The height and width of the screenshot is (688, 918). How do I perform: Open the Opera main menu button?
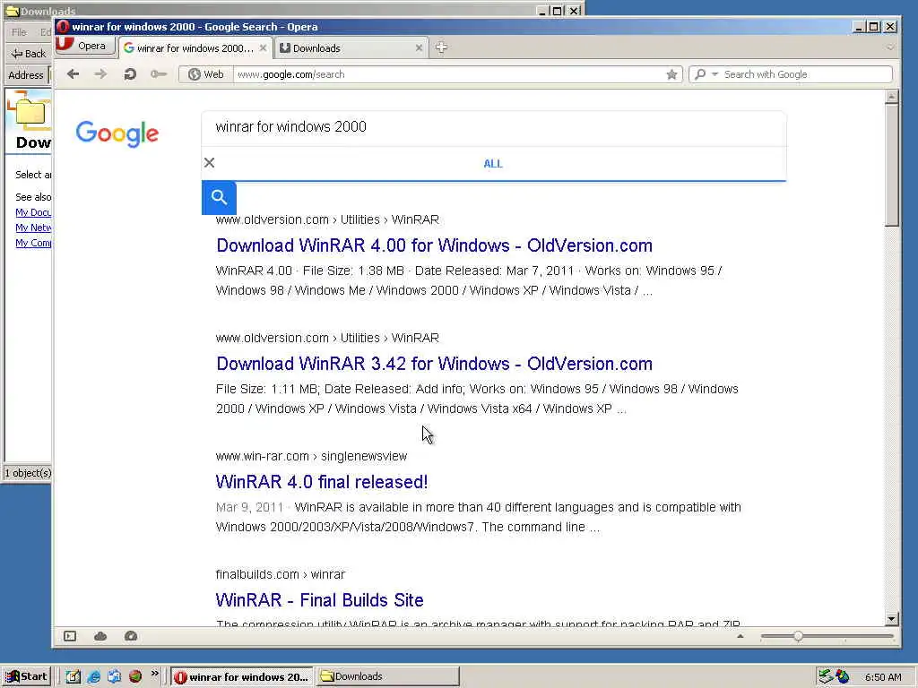(83, 46)
